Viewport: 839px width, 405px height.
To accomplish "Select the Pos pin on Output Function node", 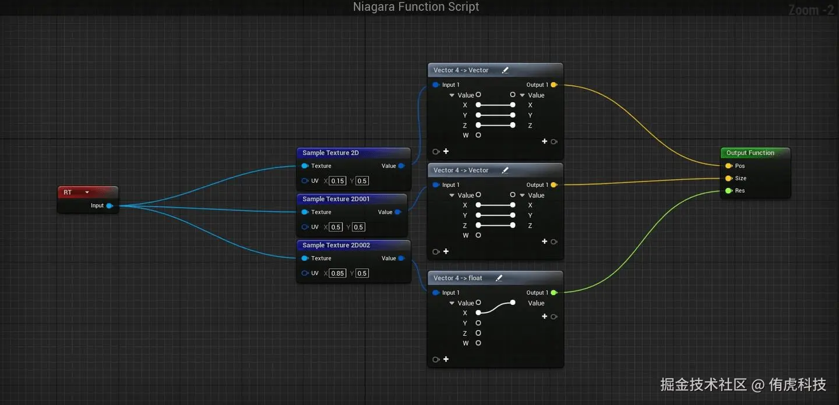I will [729, 166].
